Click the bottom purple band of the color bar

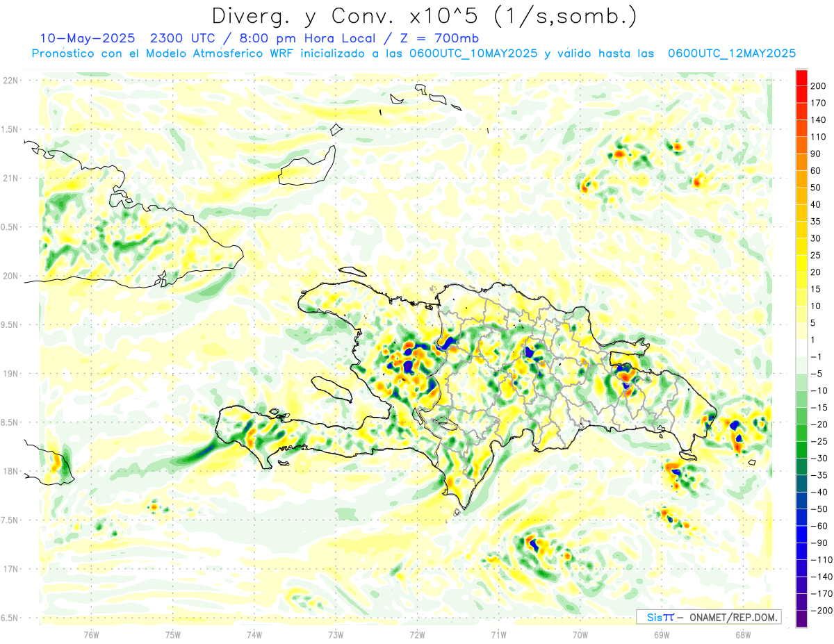[801, 619]
